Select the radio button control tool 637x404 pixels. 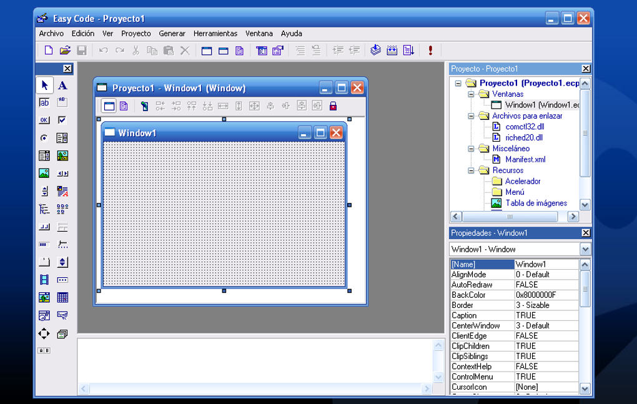(44, 138)
